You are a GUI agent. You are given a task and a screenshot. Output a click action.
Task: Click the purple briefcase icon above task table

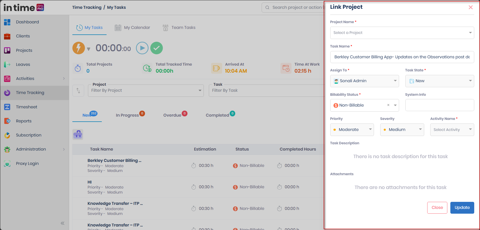pyautogui.click(x=78, y=134)
